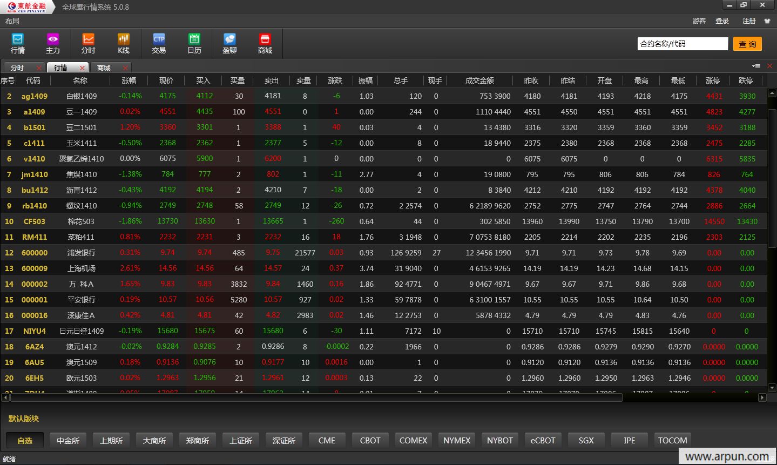
Task: Select the 600009 上海机场 row
Action: pos(383,268)
